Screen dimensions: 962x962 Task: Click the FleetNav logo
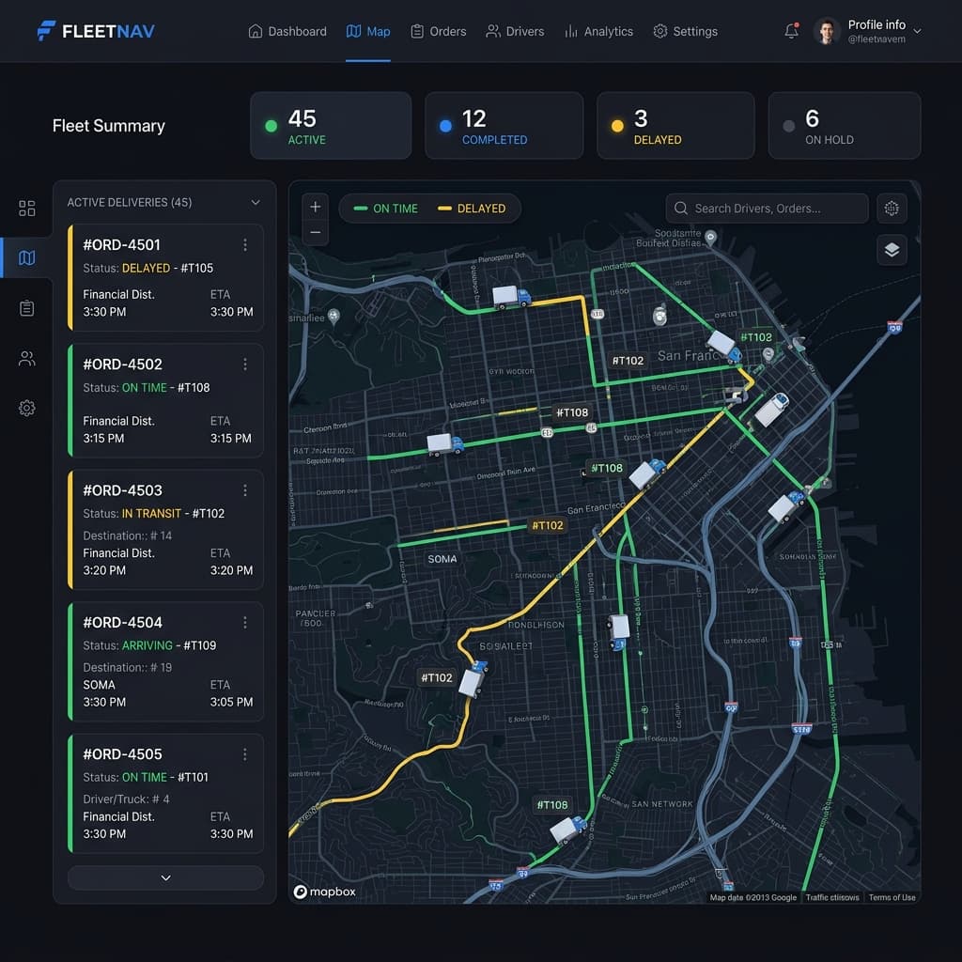point(96,31)
